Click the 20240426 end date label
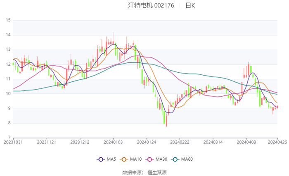 (x=277, y=142)
